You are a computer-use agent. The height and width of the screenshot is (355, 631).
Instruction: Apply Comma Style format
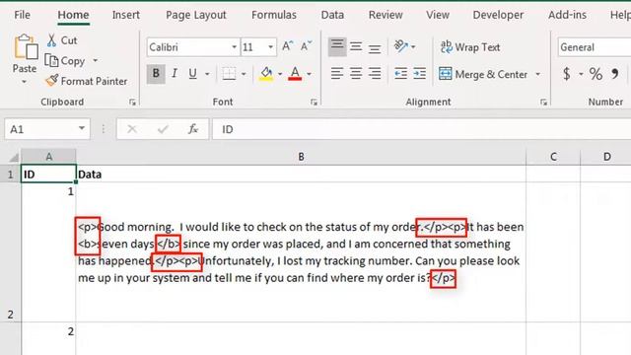click(x=615, y=74)
